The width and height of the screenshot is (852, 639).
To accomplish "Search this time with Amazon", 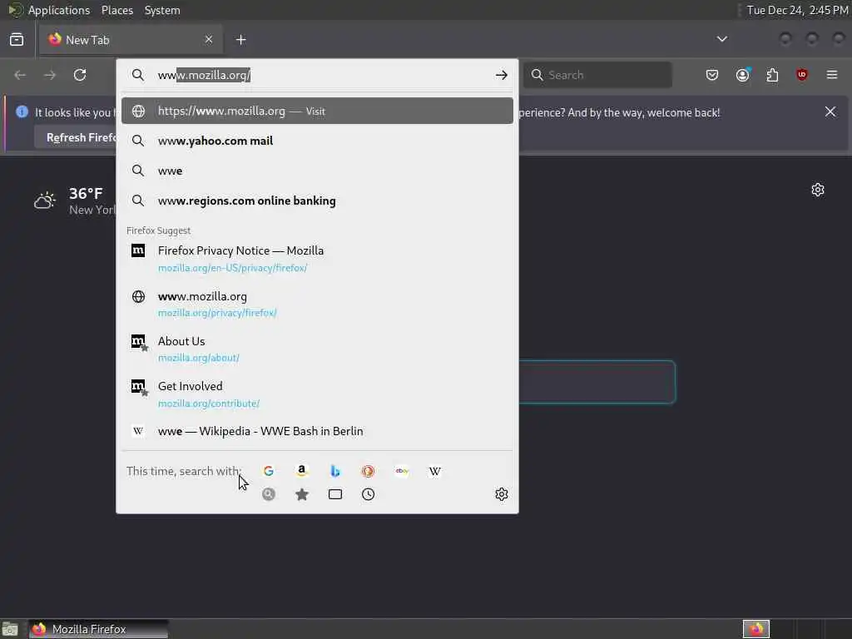I will pyautogui.click(x=301, y=471).
